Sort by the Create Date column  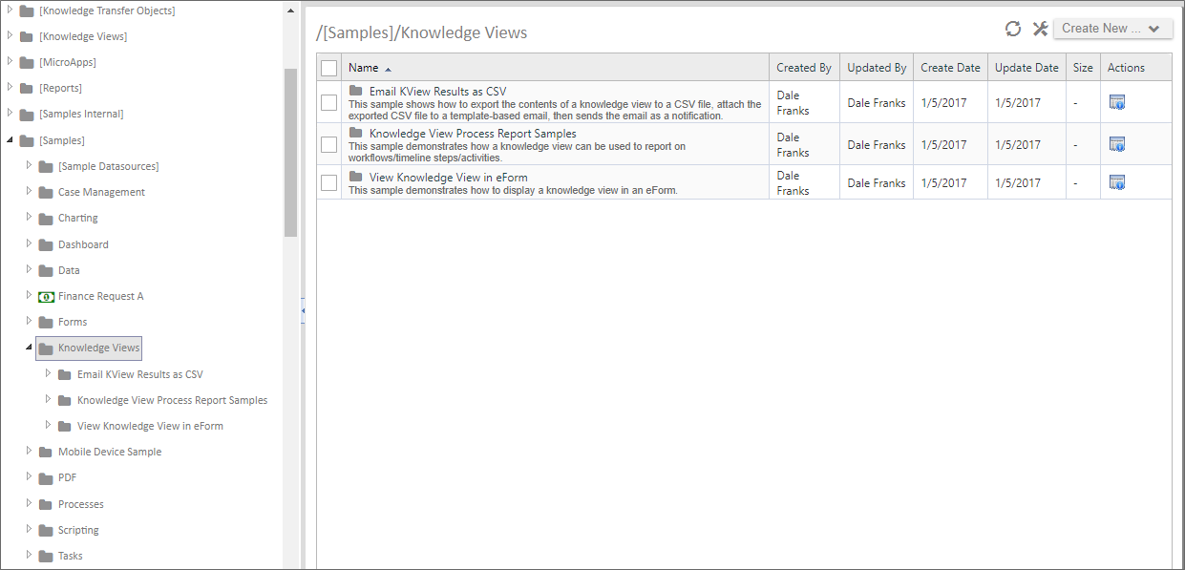950,68
